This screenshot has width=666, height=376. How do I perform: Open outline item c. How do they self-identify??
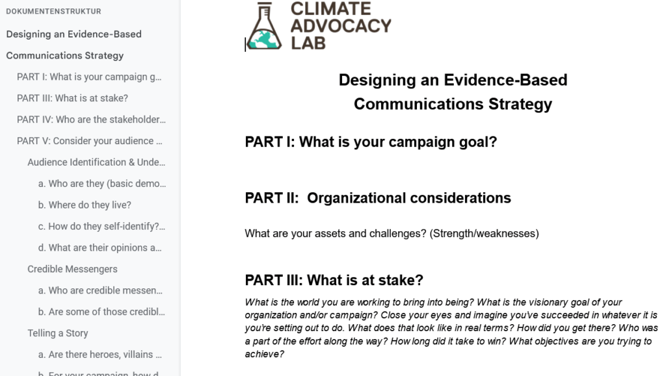tap(101, 227)
